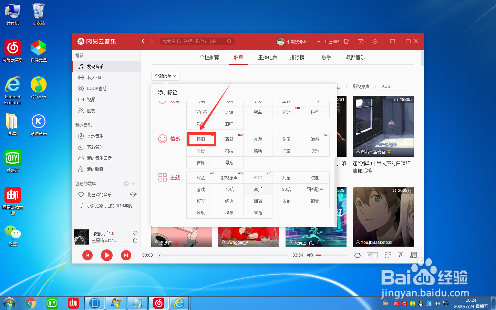Screen dimensions: 496x310
Task: Open the playlist queue icon
Action: pyautogui.click(x=414, y=255)
